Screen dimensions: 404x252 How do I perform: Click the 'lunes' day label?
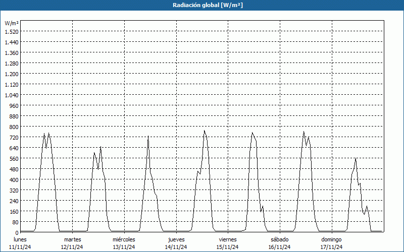(x=20, y=239)
